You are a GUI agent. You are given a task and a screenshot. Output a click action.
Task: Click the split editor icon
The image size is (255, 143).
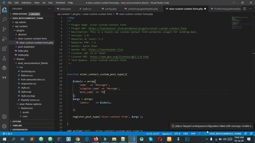pyautogui.click(x=244, y=9)
